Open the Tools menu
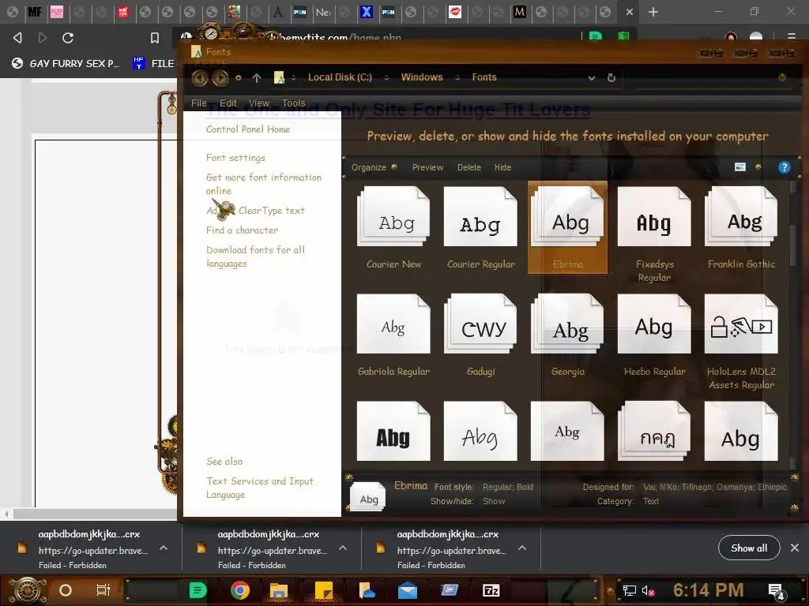 294,103
